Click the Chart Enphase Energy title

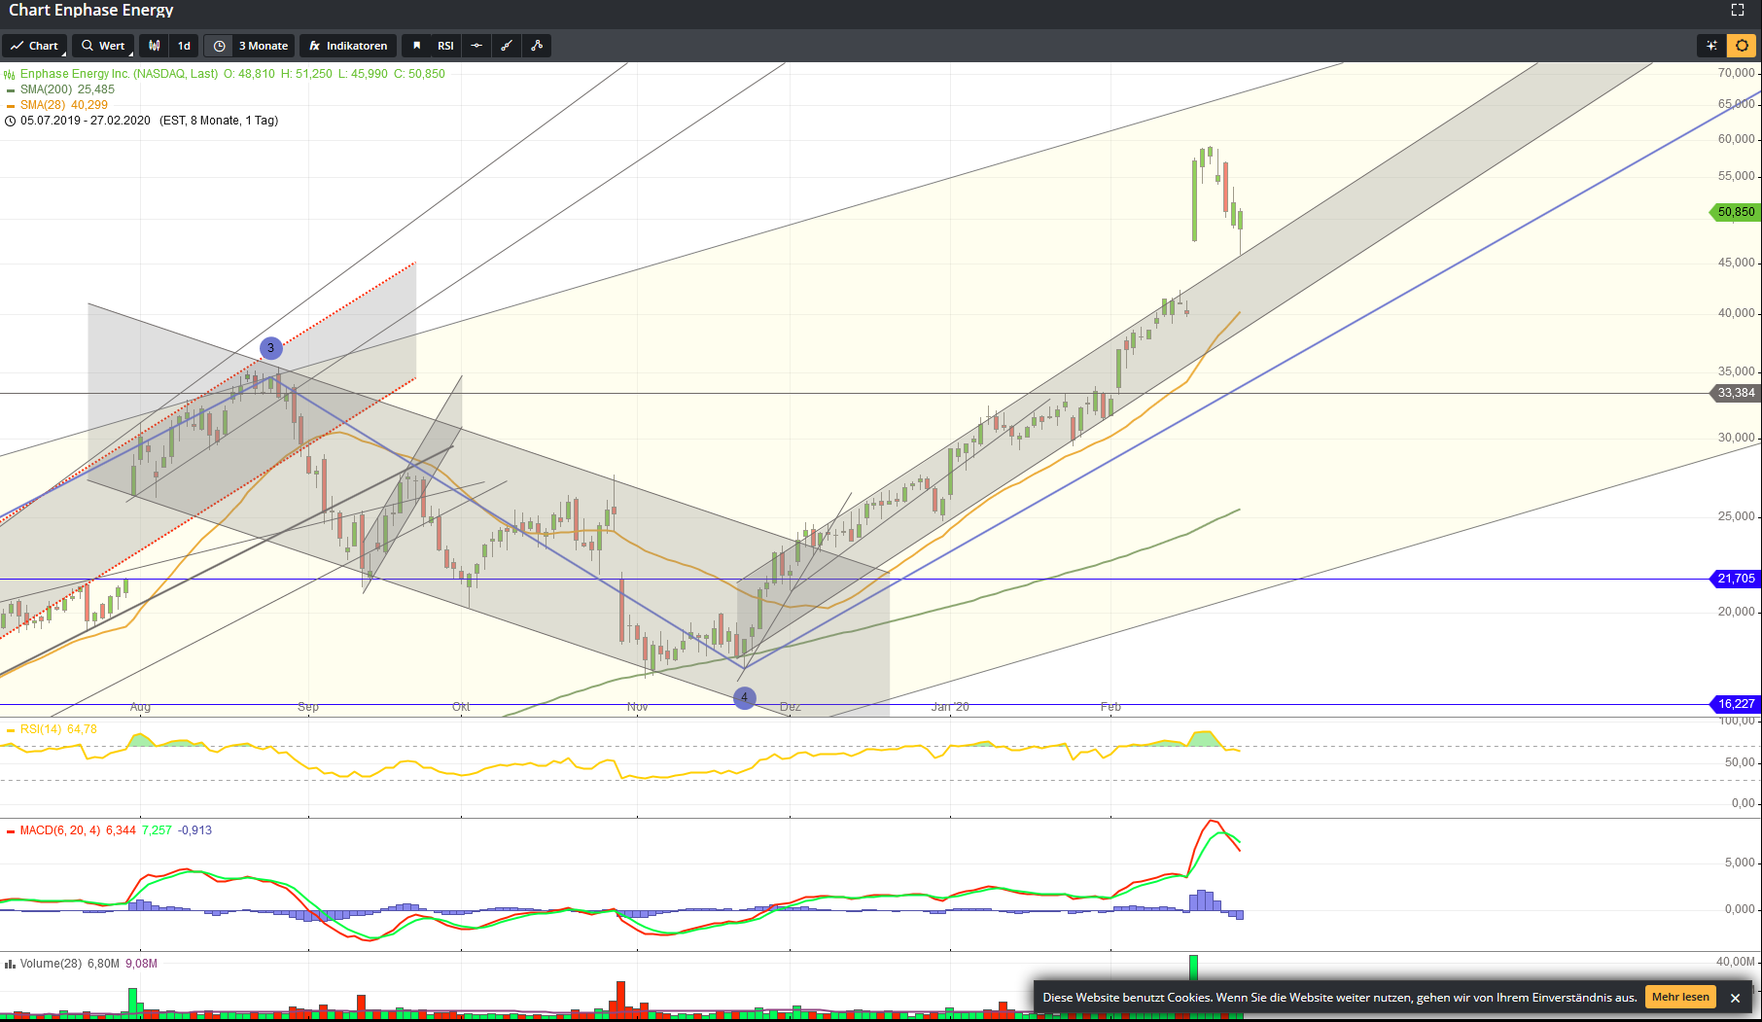pos(91,10)
